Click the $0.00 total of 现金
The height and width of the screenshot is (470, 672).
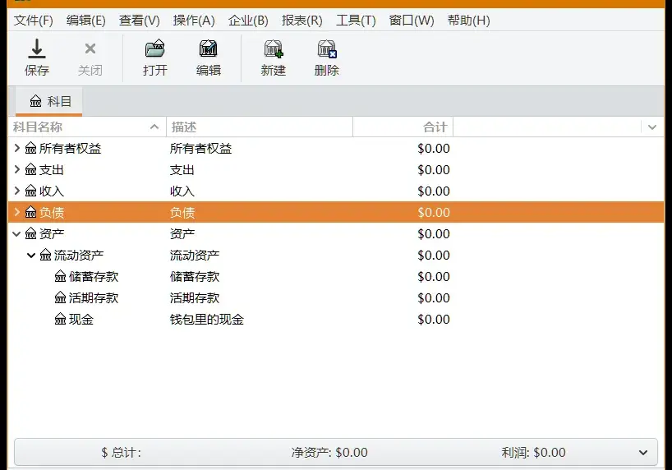click(434, 320)
